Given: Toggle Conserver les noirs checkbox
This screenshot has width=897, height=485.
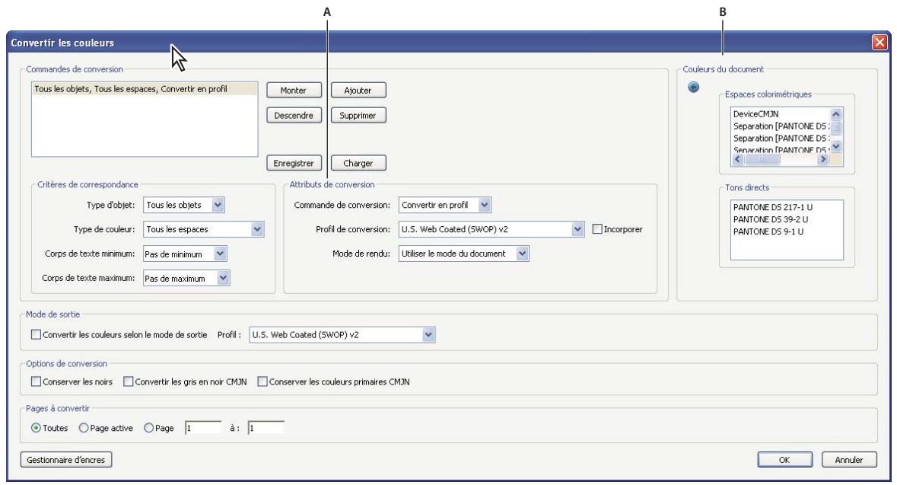Looking at the screenshot, I should pyautogui.click(x=36, y=381).
